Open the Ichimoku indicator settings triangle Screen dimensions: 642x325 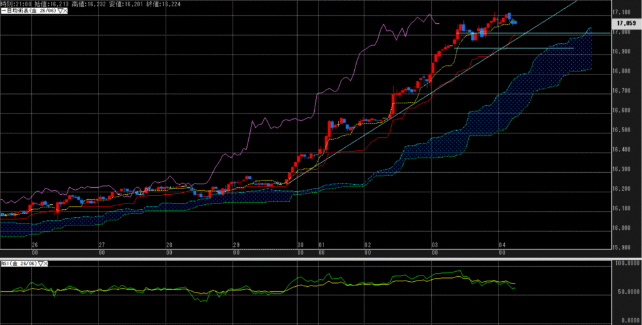[x=60, y=12]
